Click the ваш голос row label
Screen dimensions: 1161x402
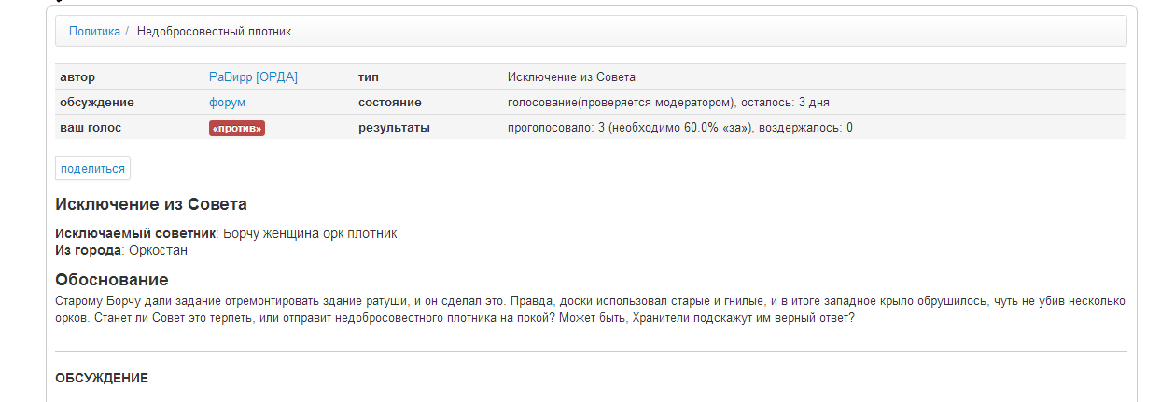click(x=91, y=127)
